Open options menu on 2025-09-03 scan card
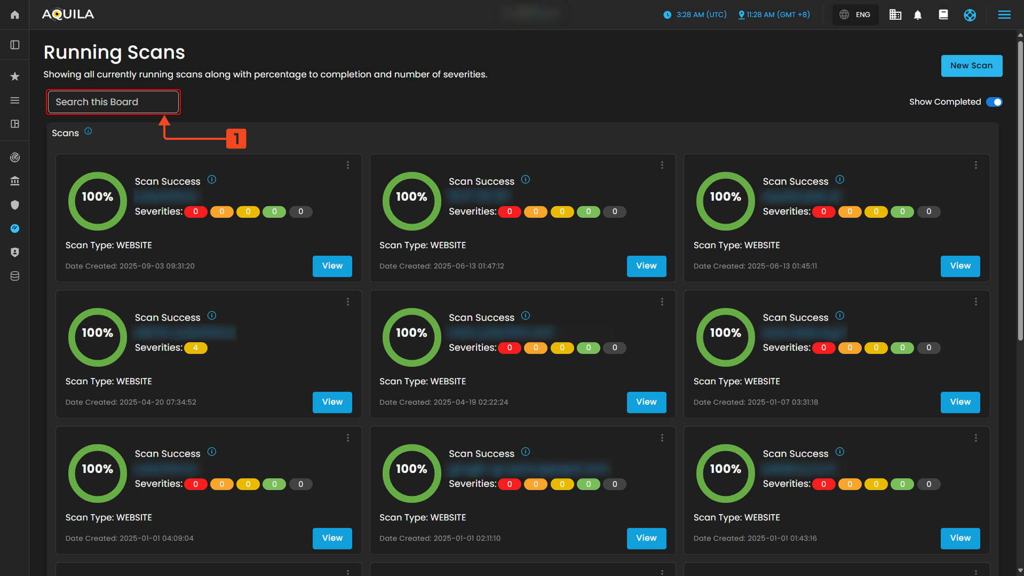The width and height of the screenshot is (1024, 576). tap(348, 165)
